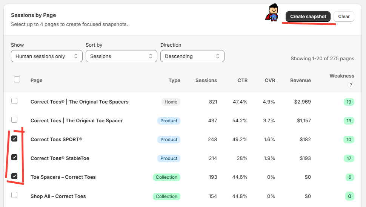
Task: Open the Correct Toes® StableToe page name
Action: click(60, 158)
